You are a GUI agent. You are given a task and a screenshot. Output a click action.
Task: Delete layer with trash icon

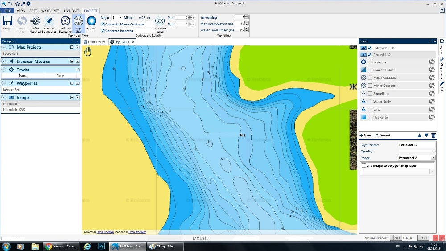pos(434,135)
